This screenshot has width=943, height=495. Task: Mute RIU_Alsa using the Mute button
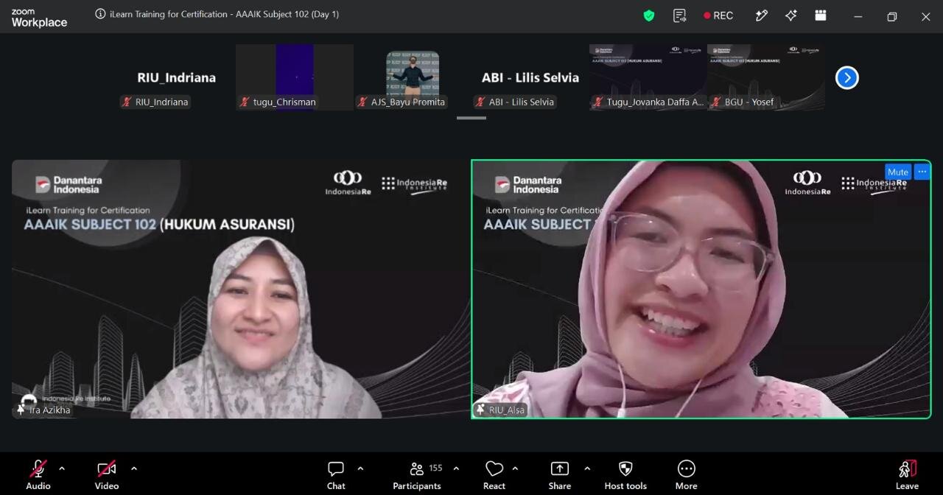click(x=897, y=172)
